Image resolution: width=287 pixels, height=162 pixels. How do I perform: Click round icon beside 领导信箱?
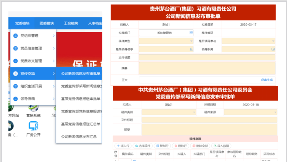click(15, 99)
